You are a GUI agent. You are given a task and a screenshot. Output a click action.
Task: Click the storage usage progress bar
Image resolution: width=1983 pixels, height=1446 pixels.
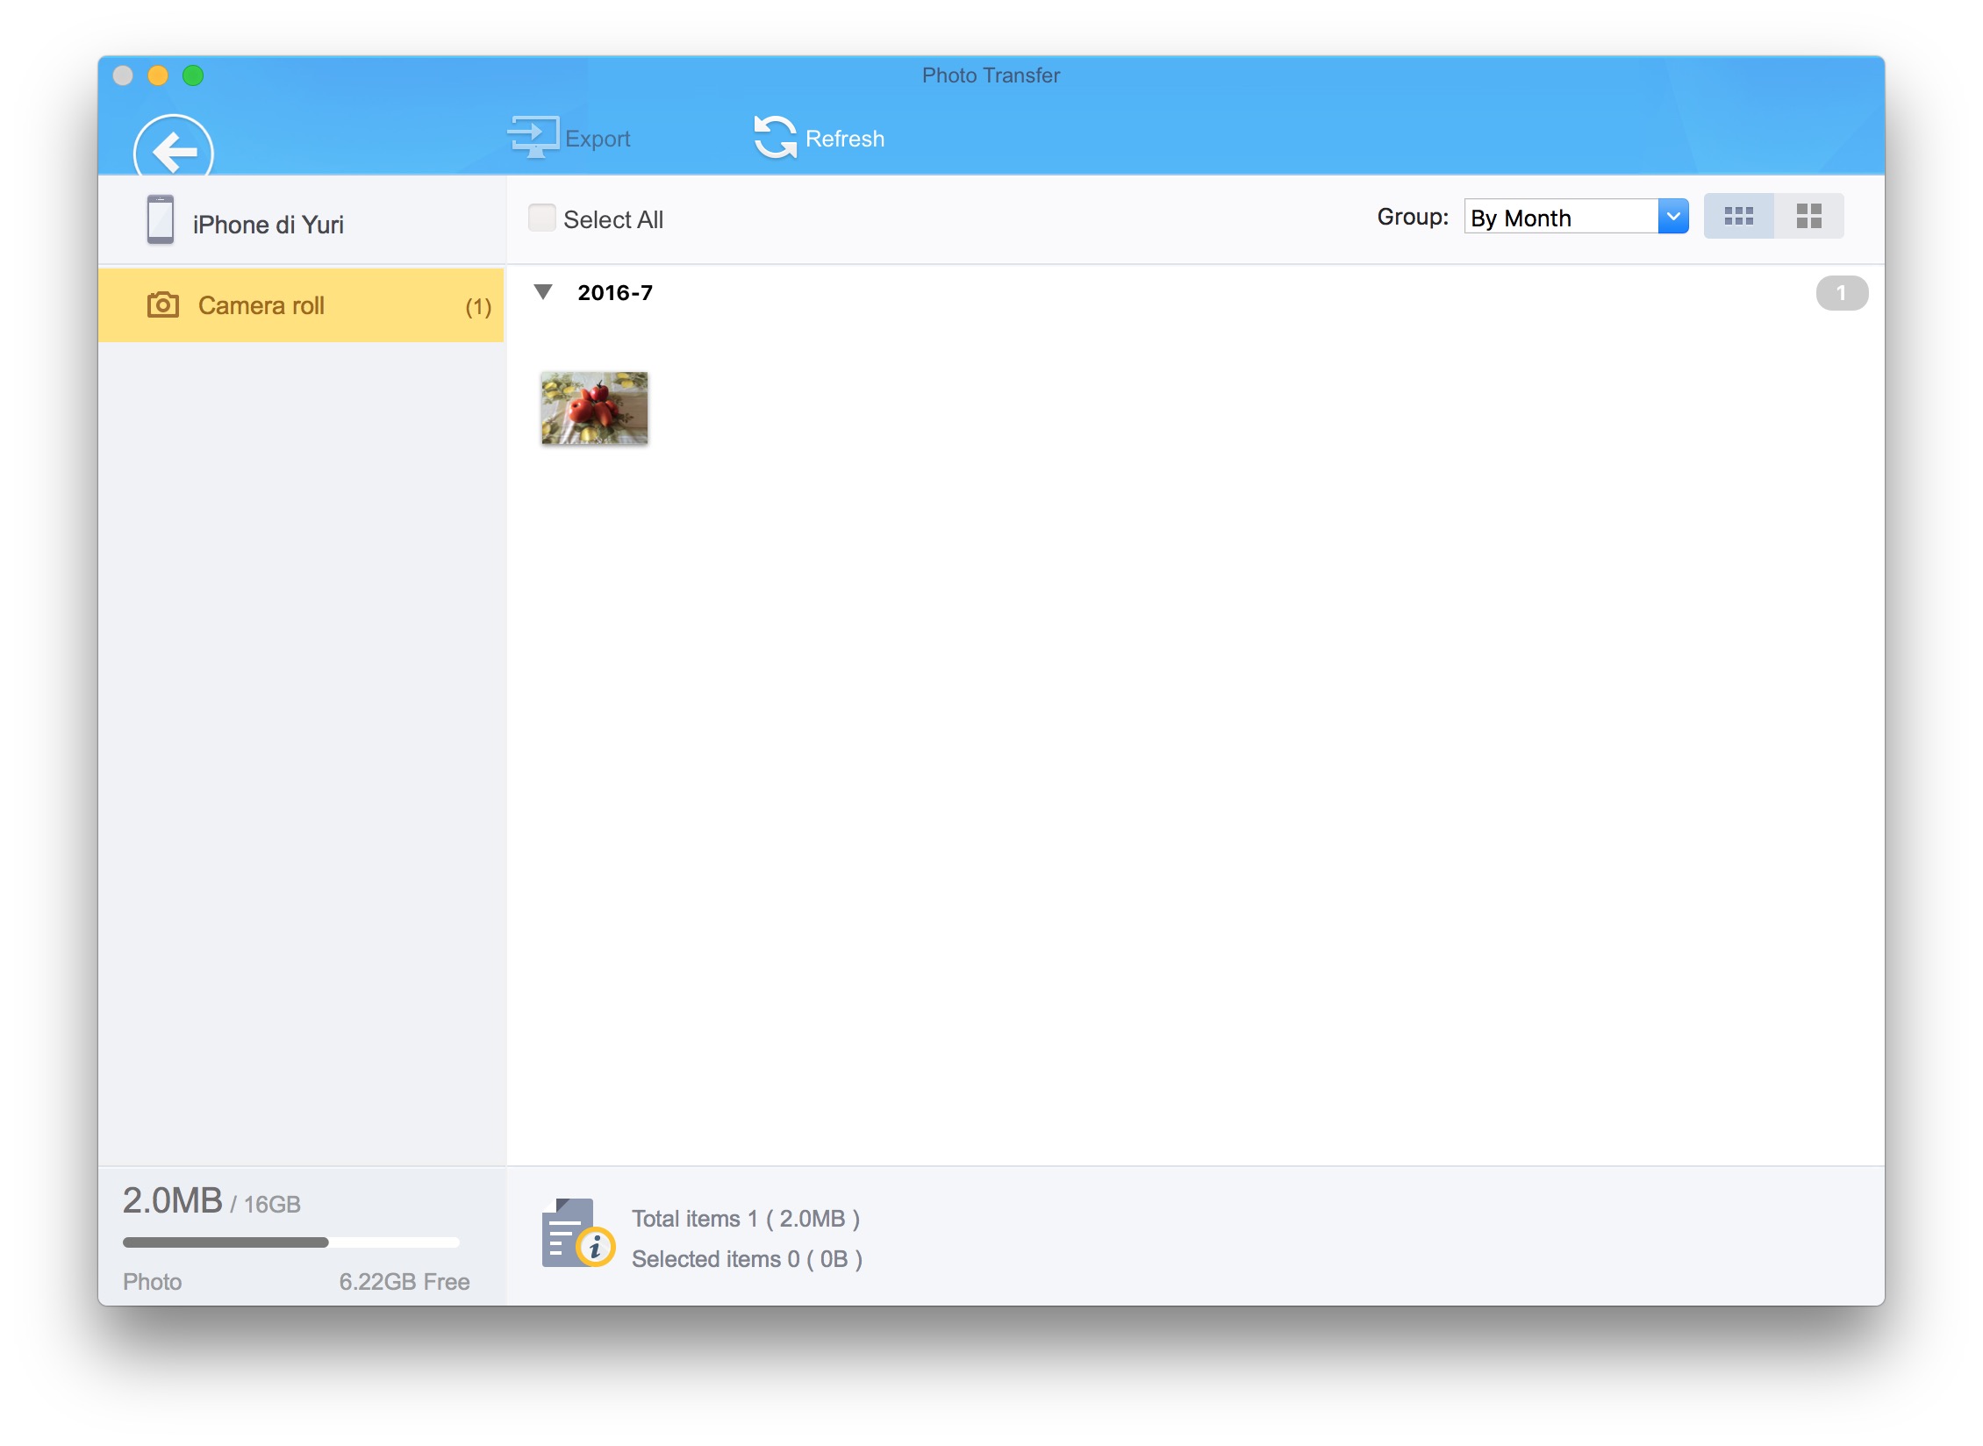click(x=290, y=1242)
